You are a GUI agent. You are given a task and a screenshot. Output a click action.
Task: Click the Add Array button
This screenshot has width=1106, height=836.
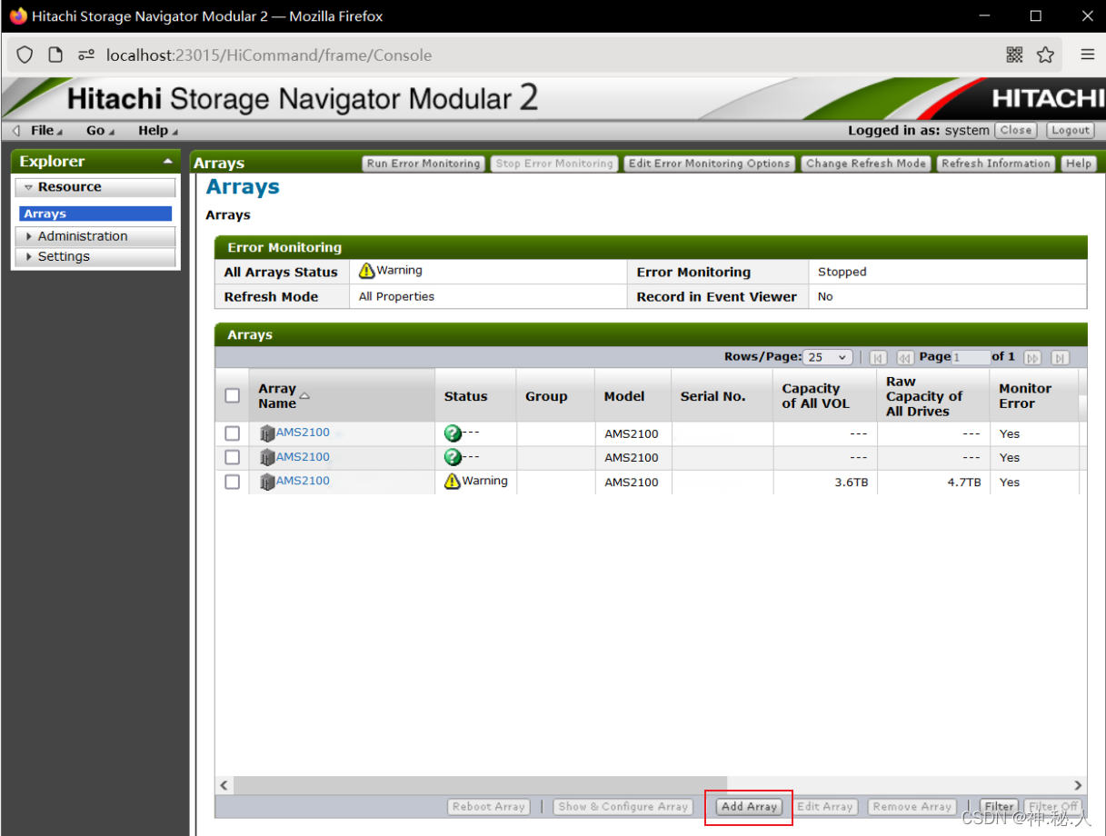pos(749,807)
